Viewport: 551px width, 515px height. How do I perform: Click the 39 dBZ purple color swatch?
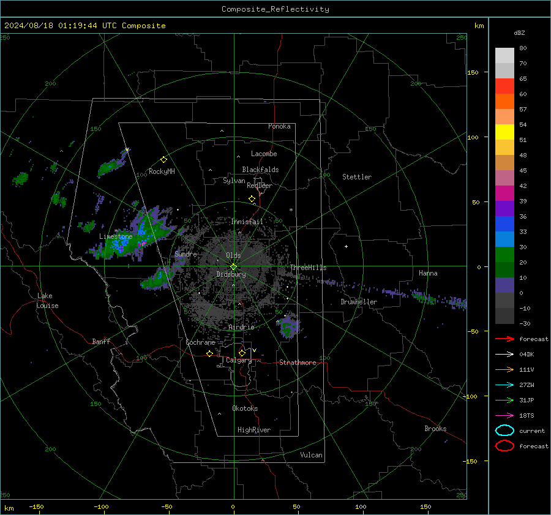coord(504,208)
